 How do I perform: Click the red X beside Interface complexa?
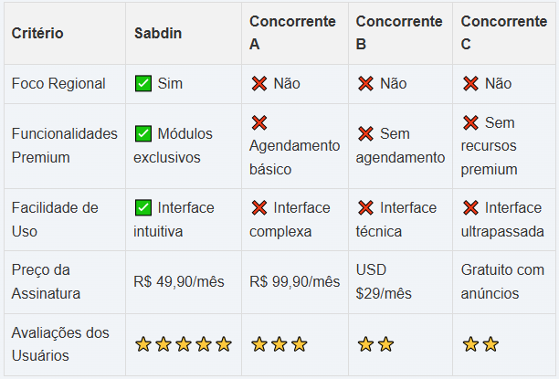coord(259,207)
